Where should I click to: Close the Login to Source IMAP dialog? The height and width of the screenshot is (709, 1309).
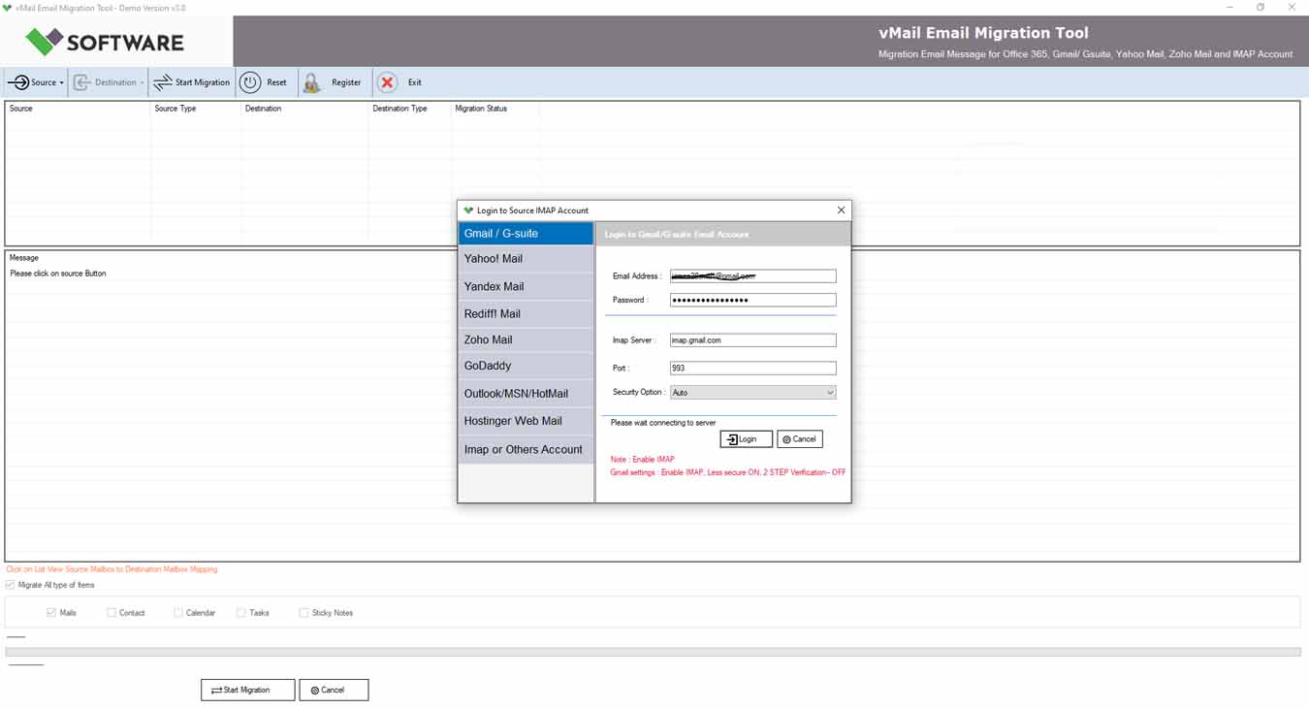click(841, 209)
